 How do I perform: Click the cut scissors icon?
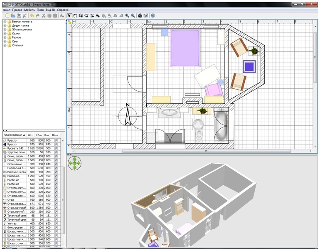pyautogui.click(x=44, y=15)
